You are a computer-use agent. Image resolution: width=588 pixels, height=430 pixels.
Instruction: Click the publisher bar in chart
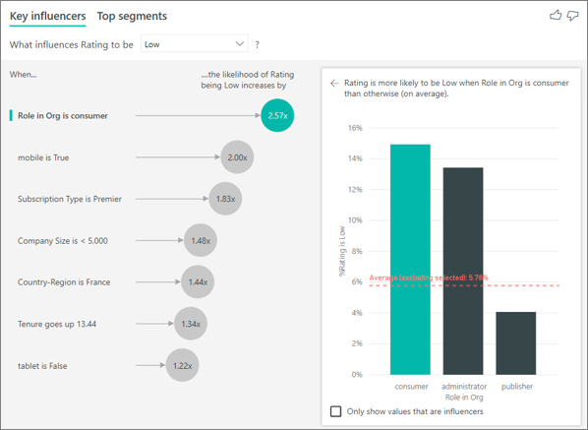(516, 343)
